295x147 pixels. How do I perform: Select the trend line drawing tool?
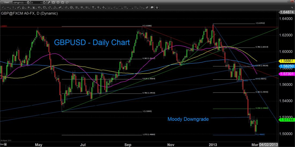3,7
